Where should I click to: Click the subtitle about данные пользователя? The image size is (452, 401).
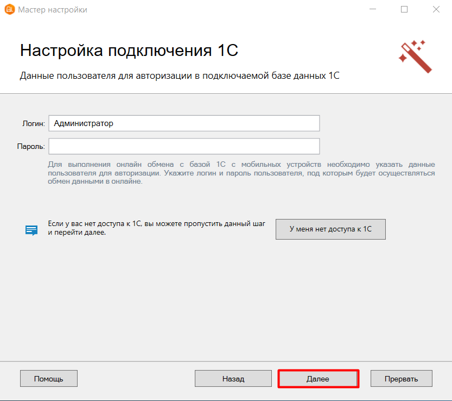coord(180,76)
